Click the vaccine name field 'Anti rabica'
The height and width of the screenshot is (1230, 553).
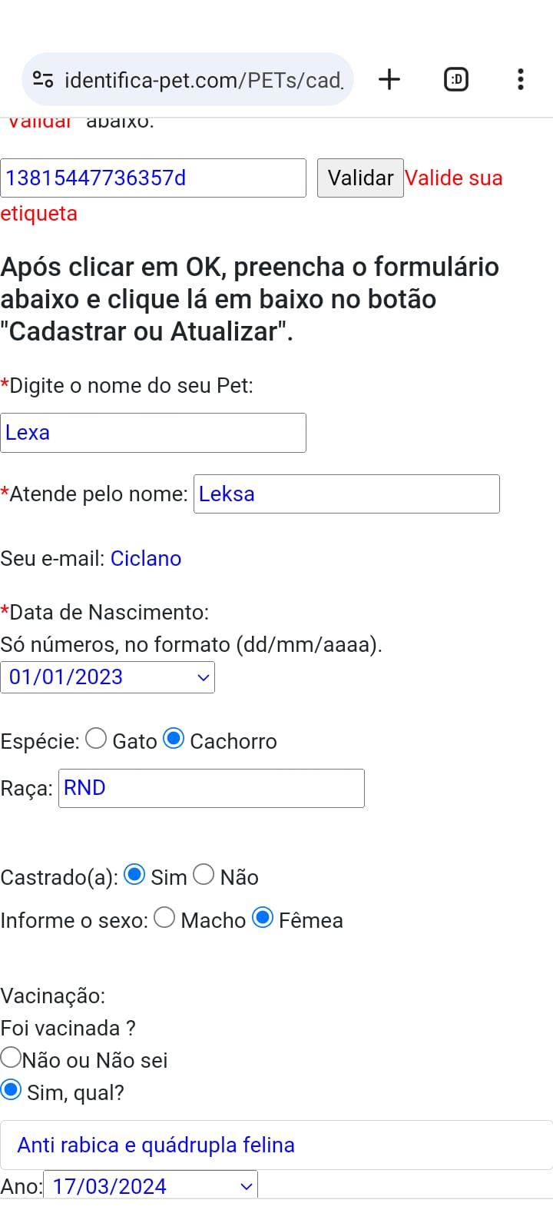276,1145
